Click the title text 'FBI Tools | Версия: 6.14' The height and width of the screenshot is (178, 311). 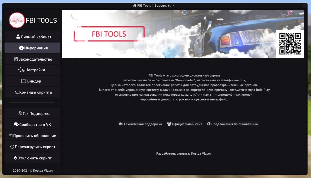point(156,6)
